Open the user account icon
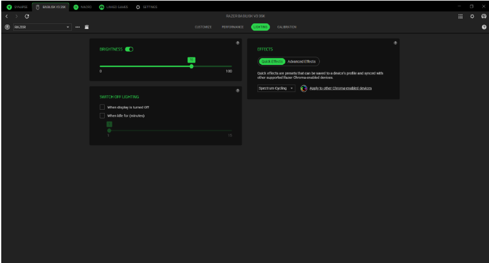 [484, 16]
